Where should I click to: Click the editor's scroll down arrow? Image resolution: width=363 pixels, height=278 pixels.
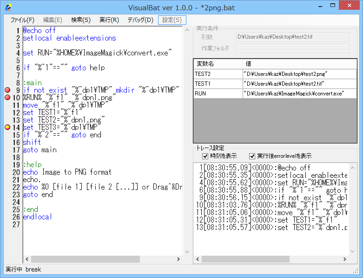(x=187, y=252)
